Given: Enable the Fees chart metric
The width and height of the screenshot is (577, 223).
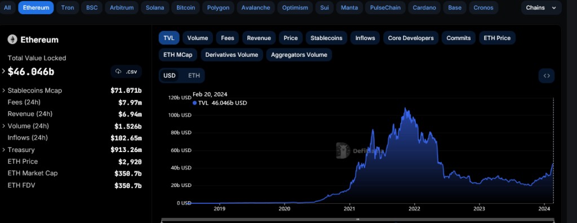Looking at the screenshot, I should [x=228, y=38].
